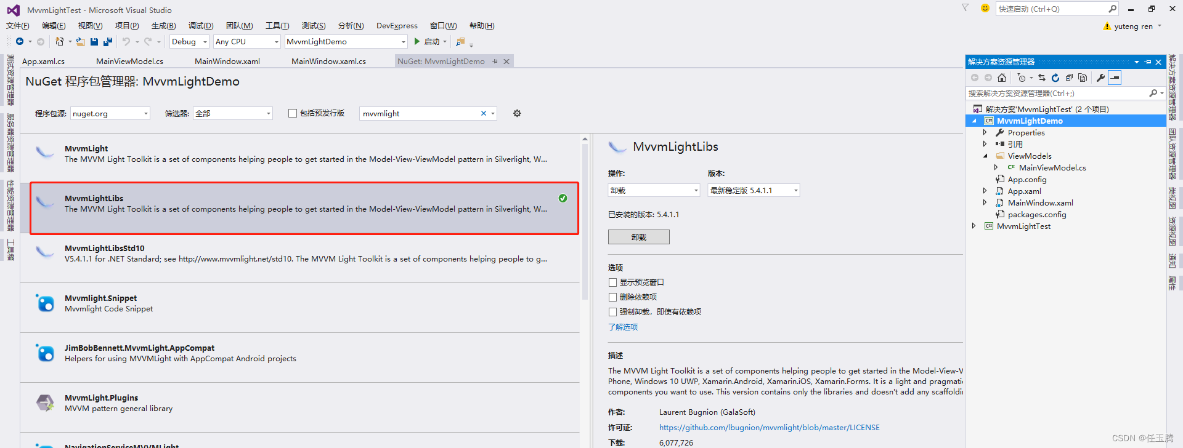This screenshot has width=1183, height=448.
Task: Switch to the MainViewModel.cs tab
Action: [129, 62]
